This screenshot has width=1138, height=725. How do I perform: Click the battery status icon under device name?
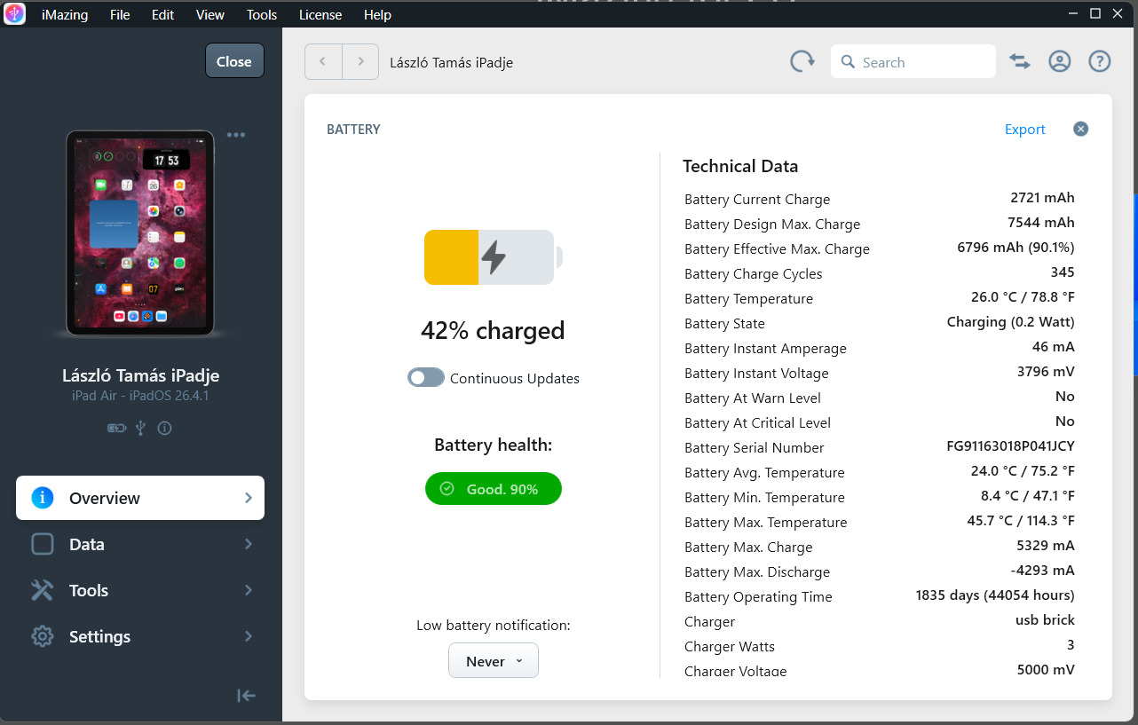tap(116, 428)
